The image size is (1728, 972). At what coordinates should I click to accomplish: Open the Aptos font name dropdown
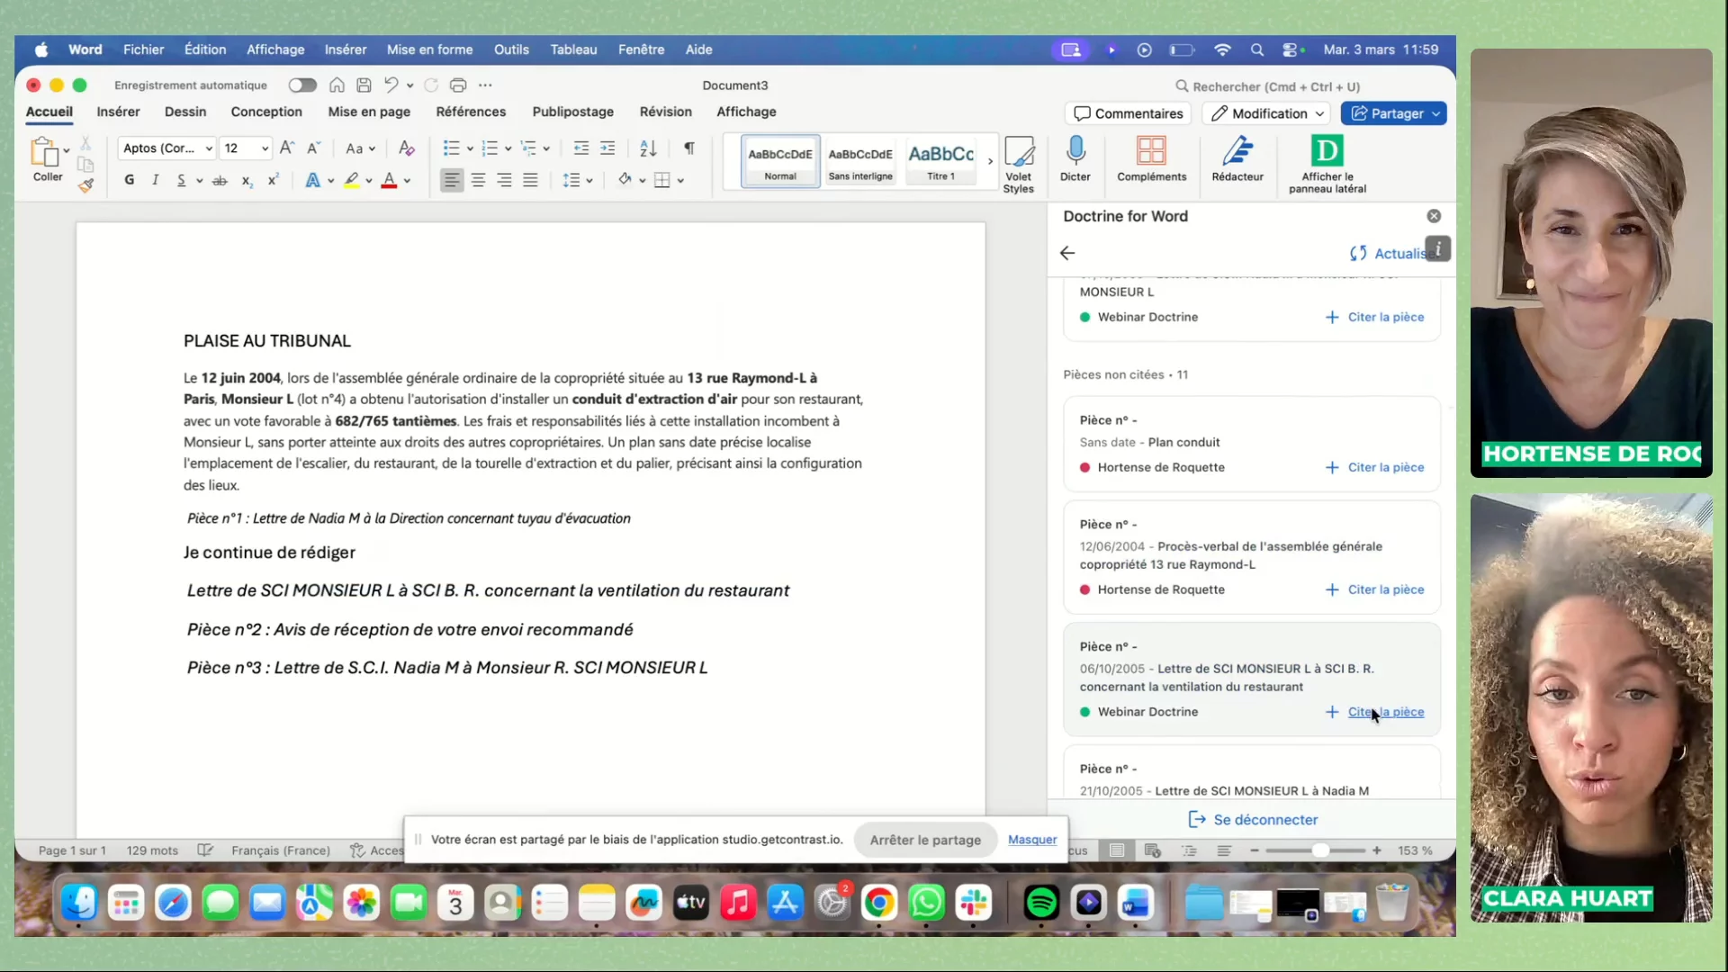[x=209, y=148]
